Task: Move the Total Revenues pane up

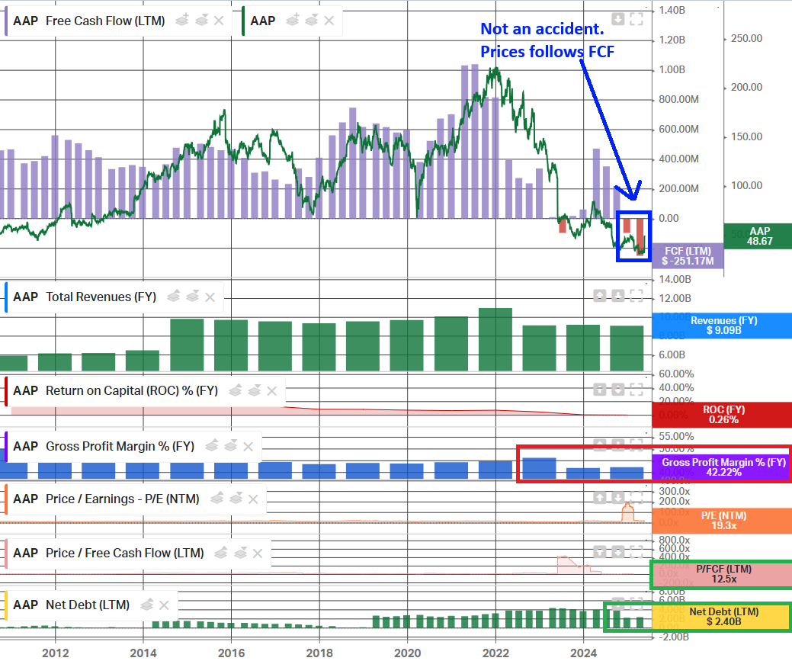Action: pyautogui.click(x=600, y=296)
